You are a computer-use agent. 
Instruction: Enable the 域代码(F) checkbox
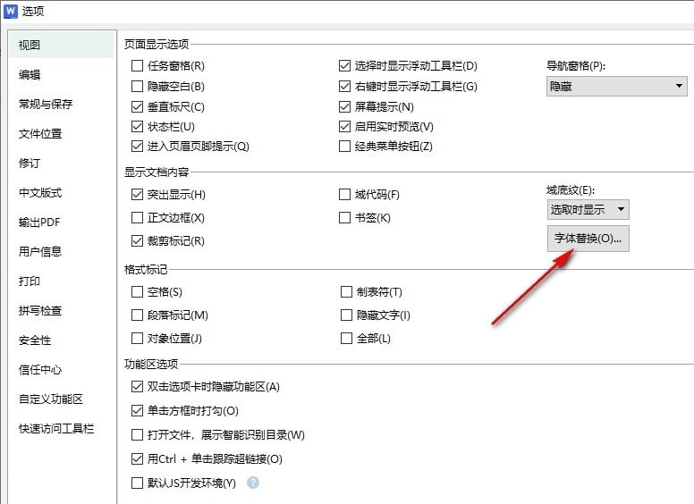click(x=344, y=195)
